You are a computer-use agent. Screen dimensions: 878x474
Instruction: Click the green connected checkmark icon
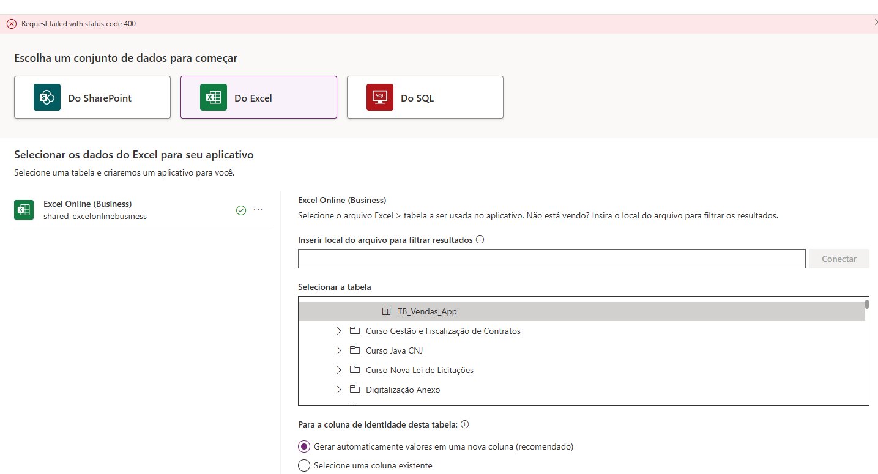241,210
